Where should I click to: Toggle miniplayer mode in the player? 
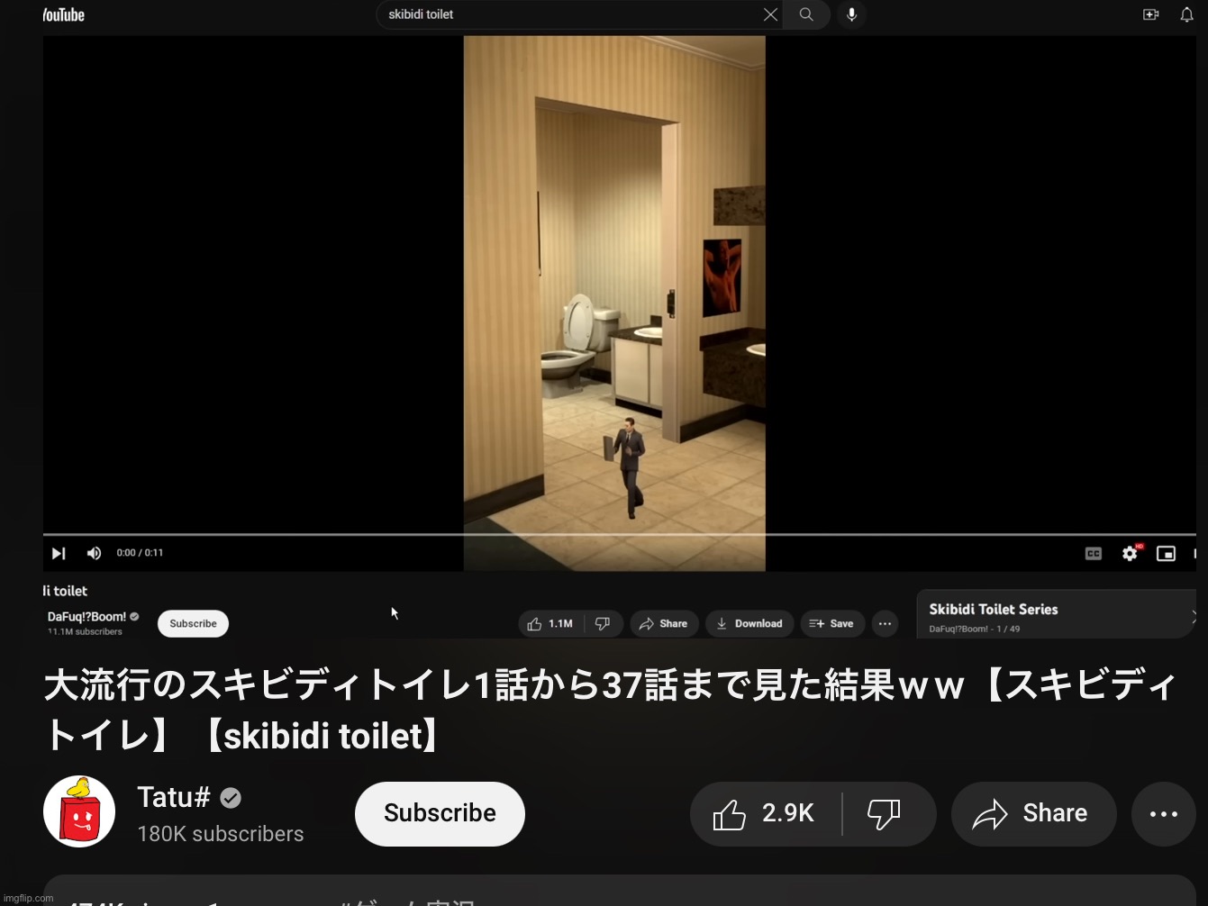(x=1166, y=554)
